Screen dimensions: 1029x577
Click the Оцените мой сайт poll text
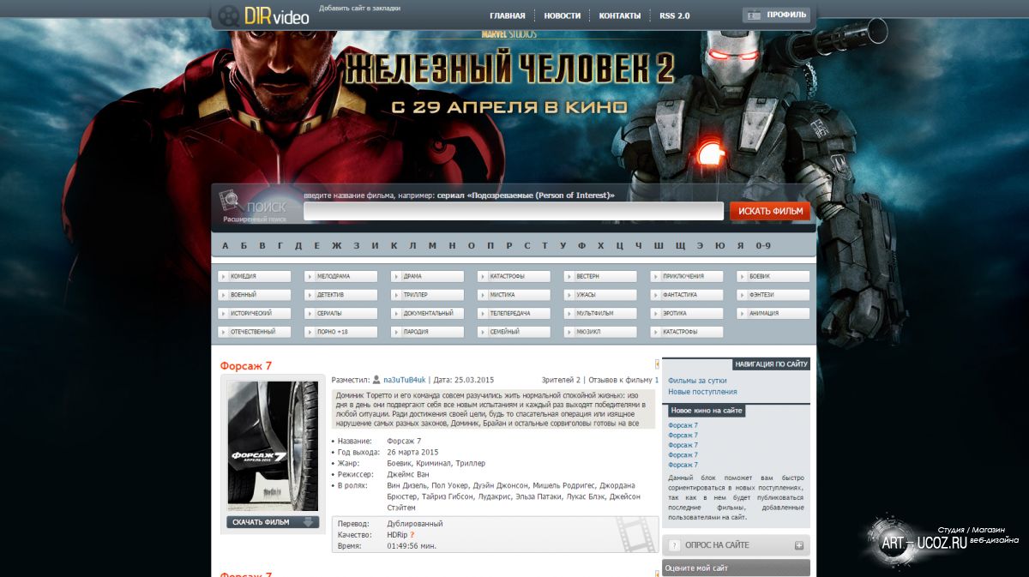click(696, 568)
